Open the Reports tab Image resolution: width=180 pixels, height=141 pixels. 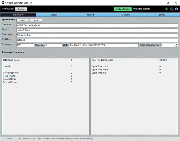tap(90, 15)
